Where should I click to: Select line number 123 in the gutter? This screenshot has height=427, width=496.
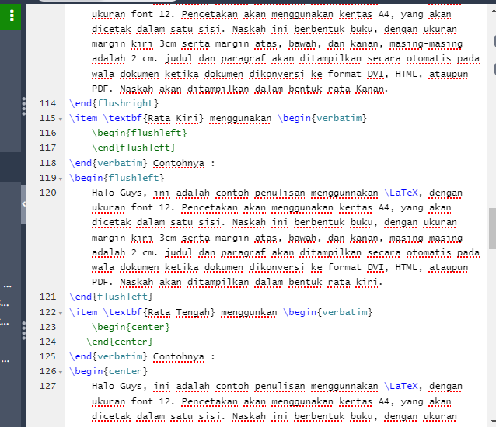tap(47, 327)
